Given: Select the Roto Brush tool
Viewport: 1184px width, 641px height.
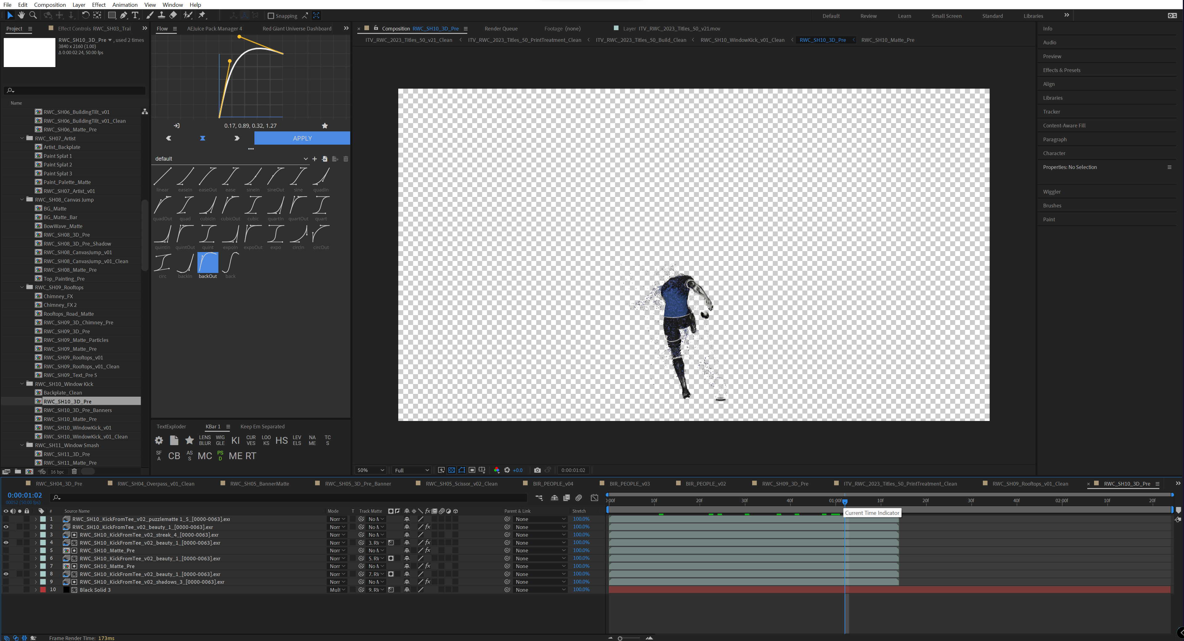Looking at the screenshot, I should 188,15.
